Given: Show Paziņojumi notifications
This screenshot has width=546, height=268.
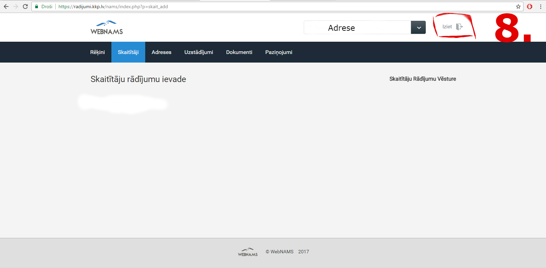Looking at the screenshot, I should tap(278, 52).
